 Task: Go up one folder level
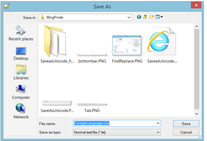tap(145, 17)
